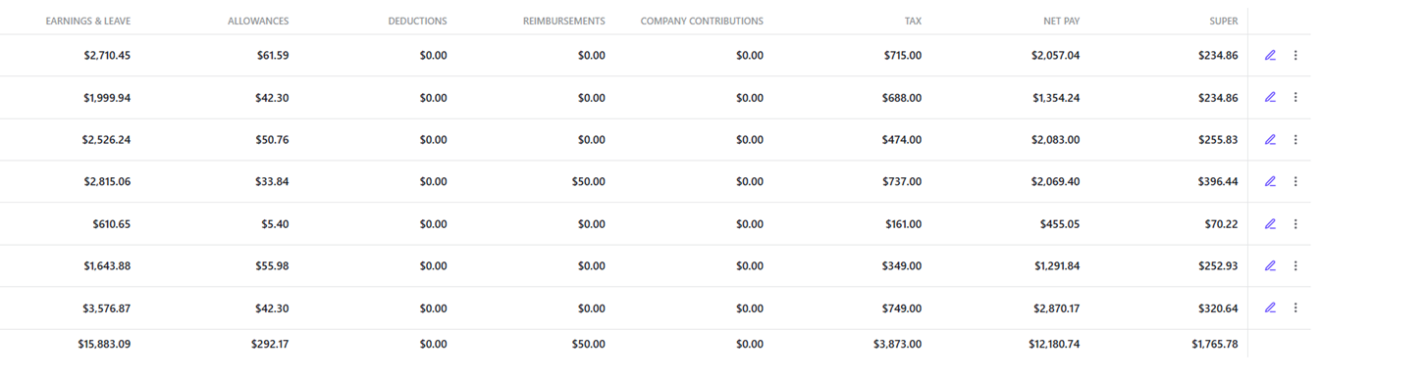Edit the pay row with $2,057.04 net pay
Image resolution: width=1427 pixels, height=377 pixels.
[x=1270, y=56]
